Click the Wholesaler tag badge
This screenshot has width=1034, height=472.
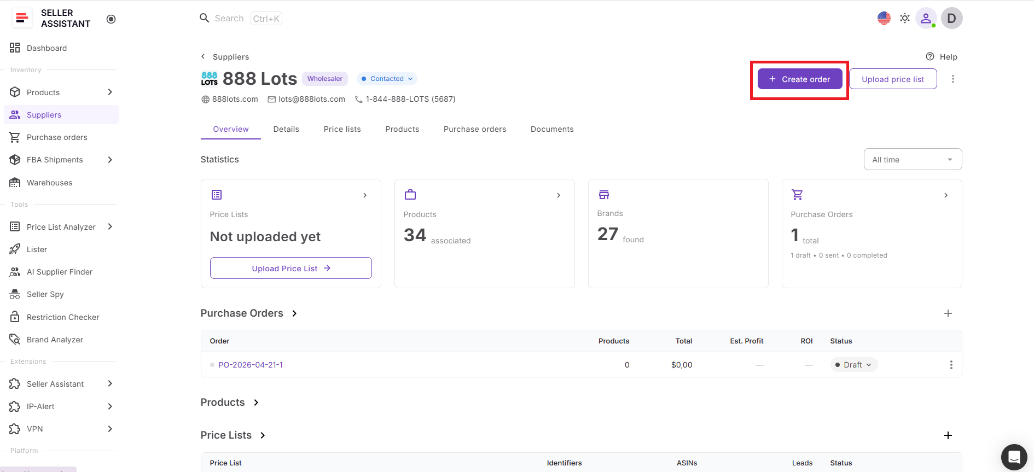click(325, 79)
